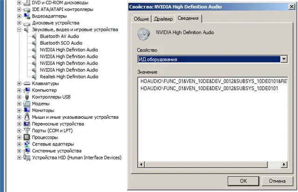This screenshot has height=192, width=298.
Task: Select the Компьютер label
Action: 44,90
